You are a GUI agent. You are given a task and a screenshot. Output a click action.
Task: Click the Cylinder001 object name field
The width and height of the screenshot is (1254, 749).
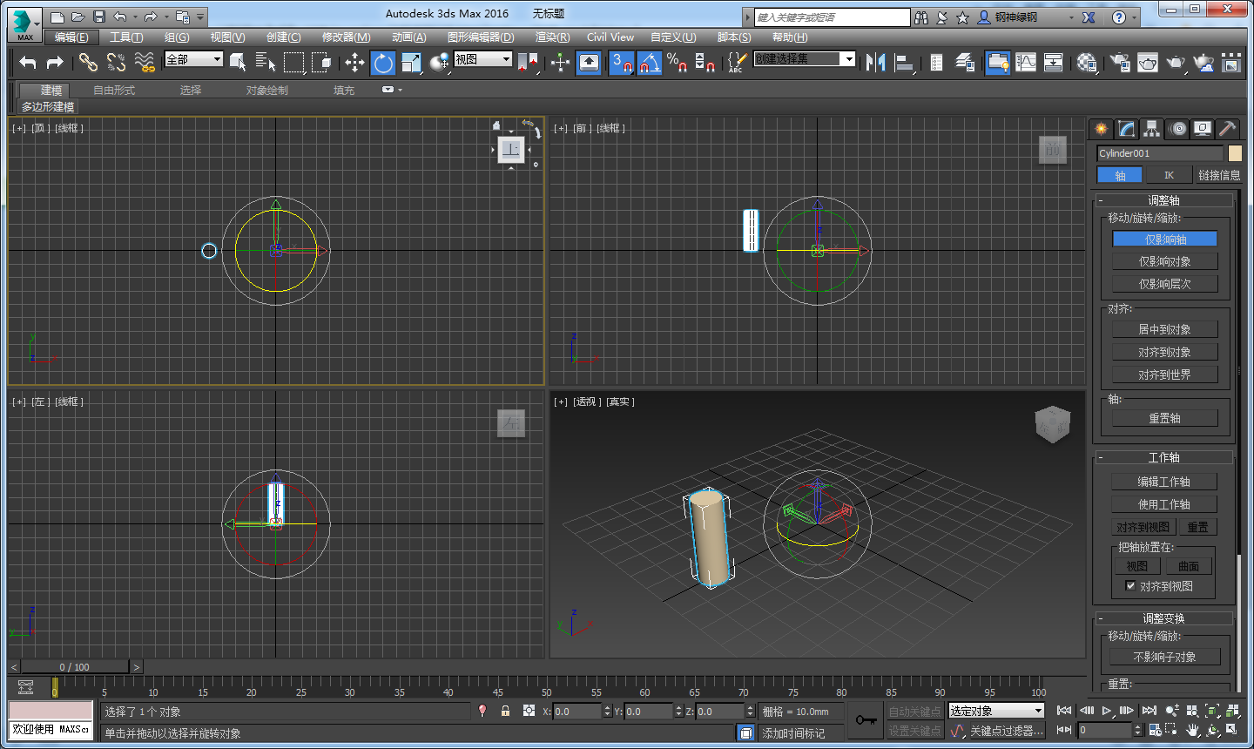coord(1160,153)
